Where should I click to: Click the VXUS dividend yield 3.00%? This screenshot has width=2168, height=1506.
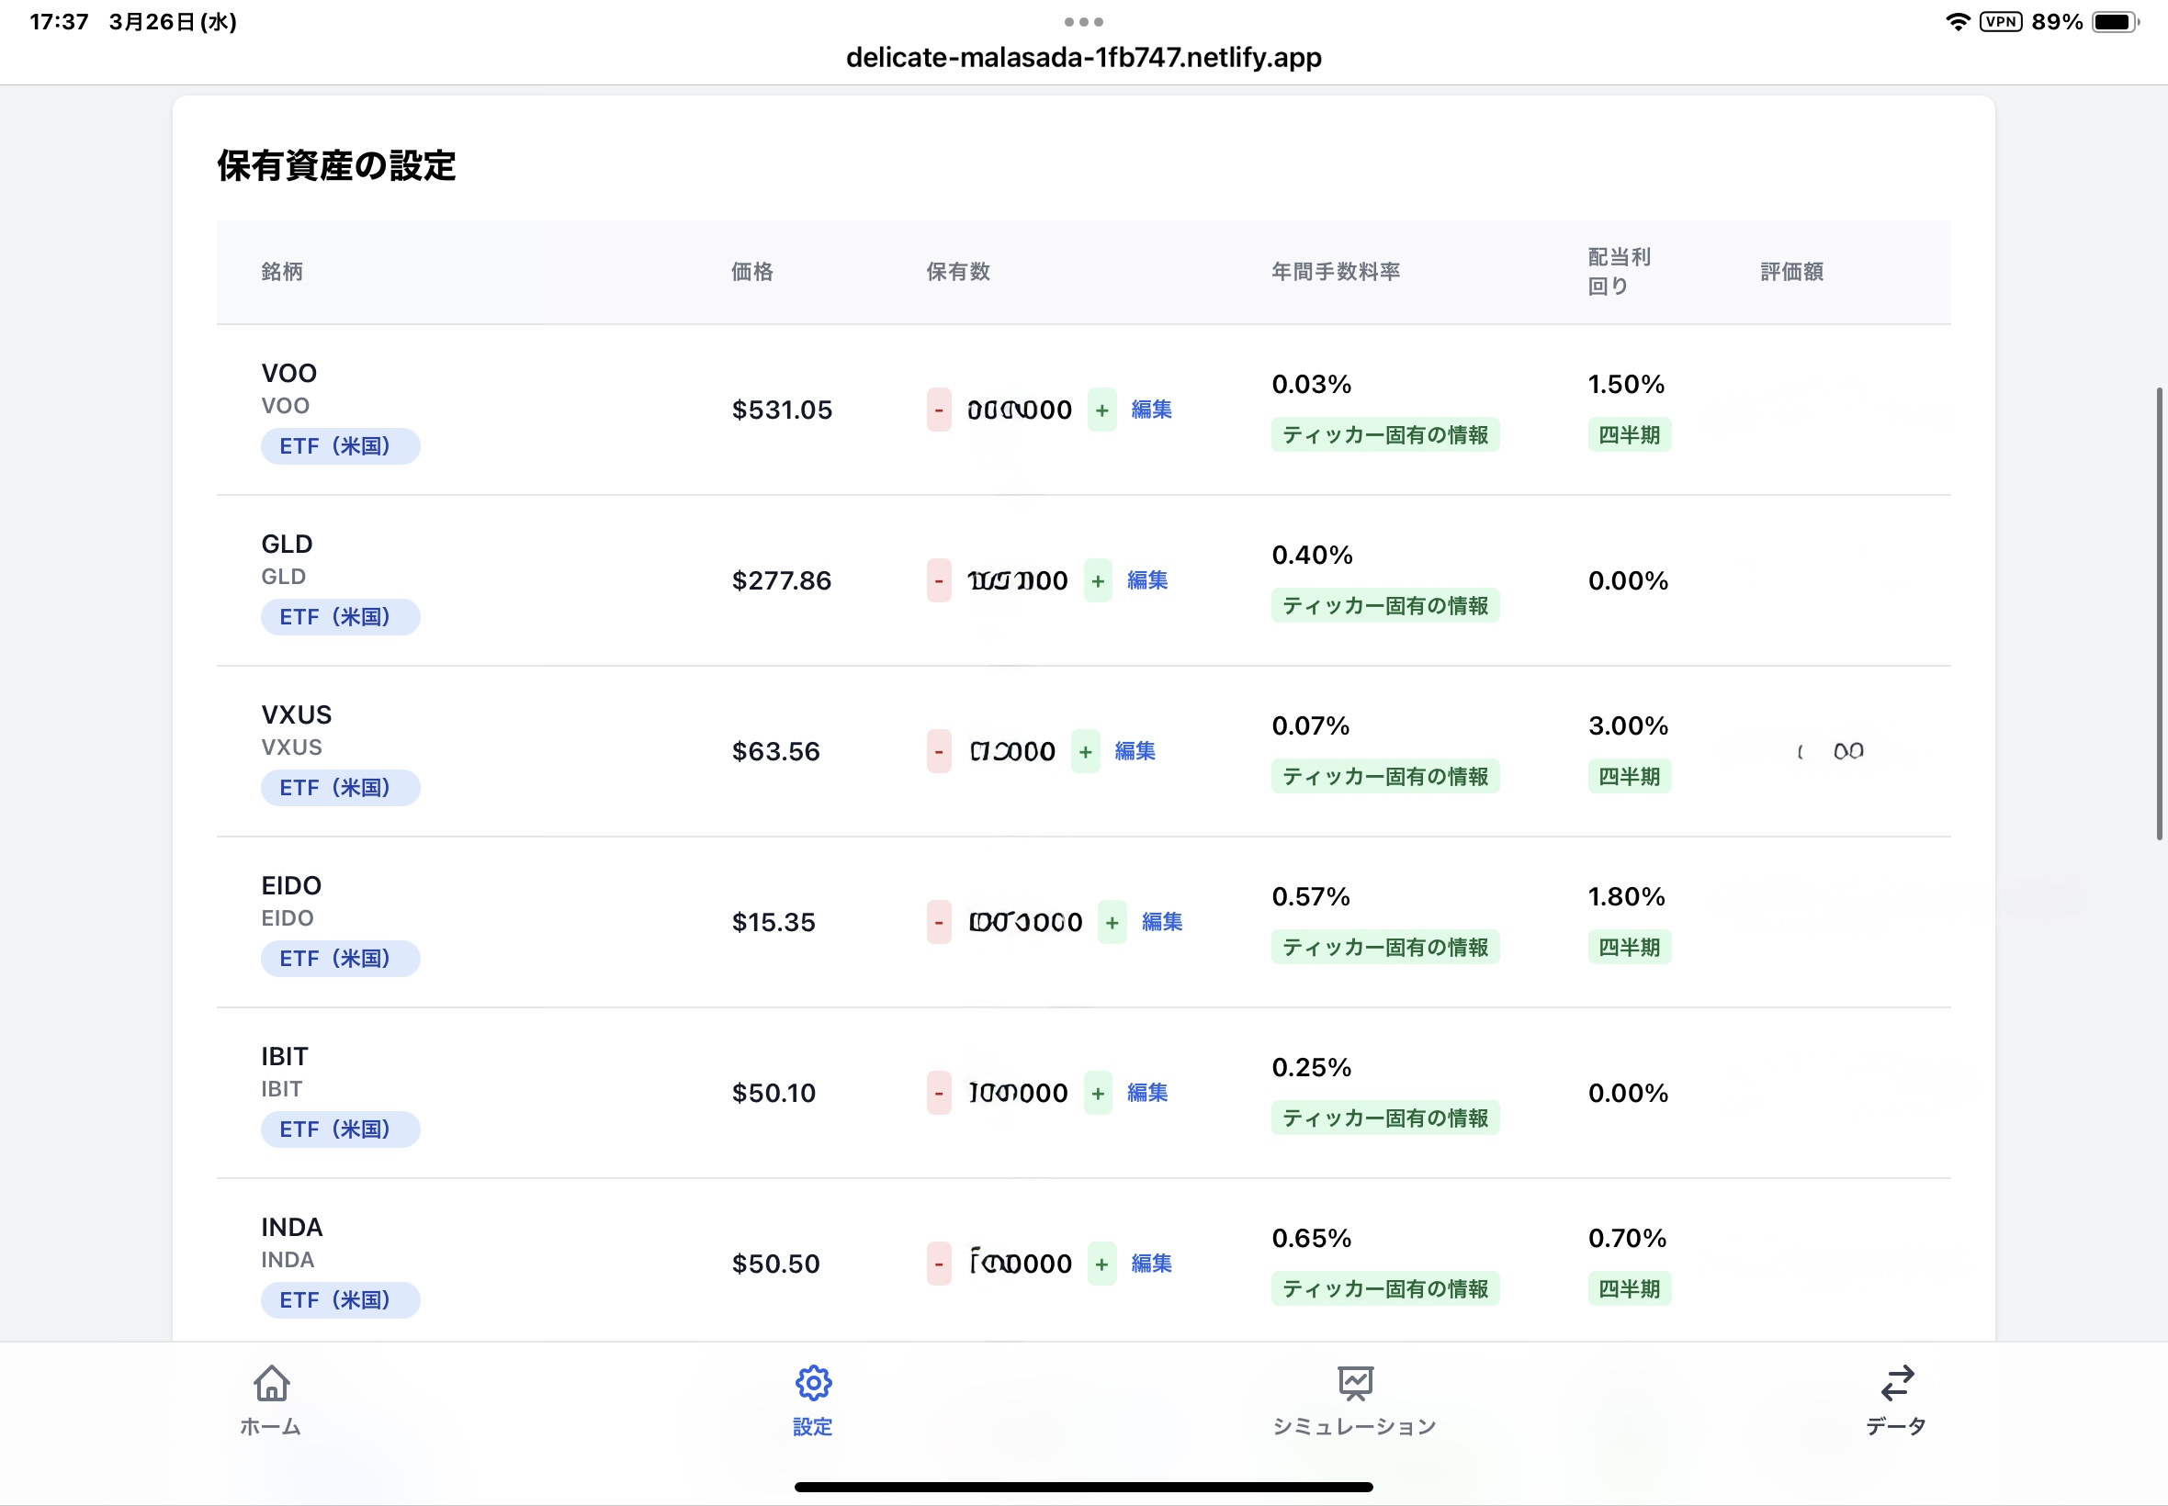pyautogui.click(x=1628, y=725)
